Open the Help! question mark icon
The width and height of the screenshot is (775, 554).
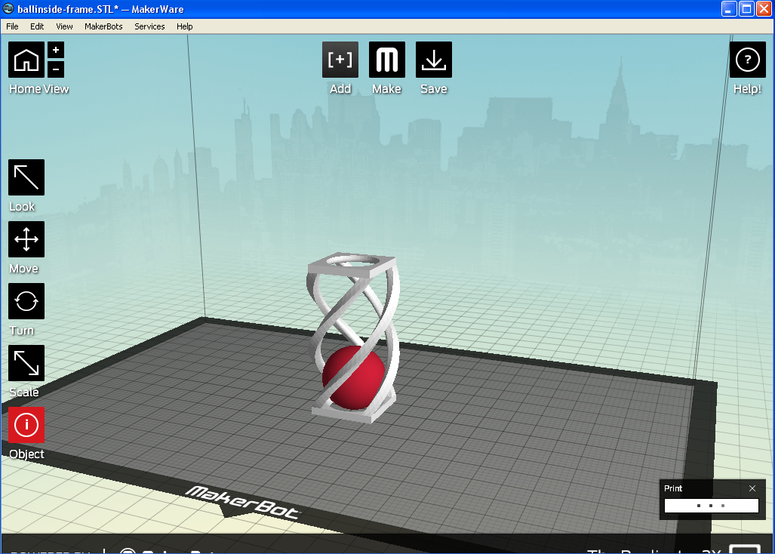[747, 60]
